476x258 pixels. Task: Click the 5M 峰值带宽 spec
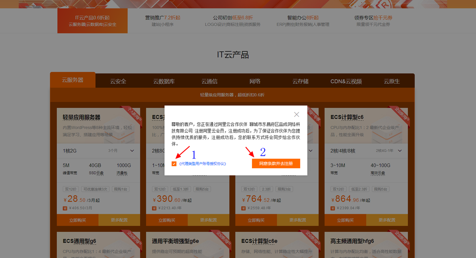click(70, 169)
